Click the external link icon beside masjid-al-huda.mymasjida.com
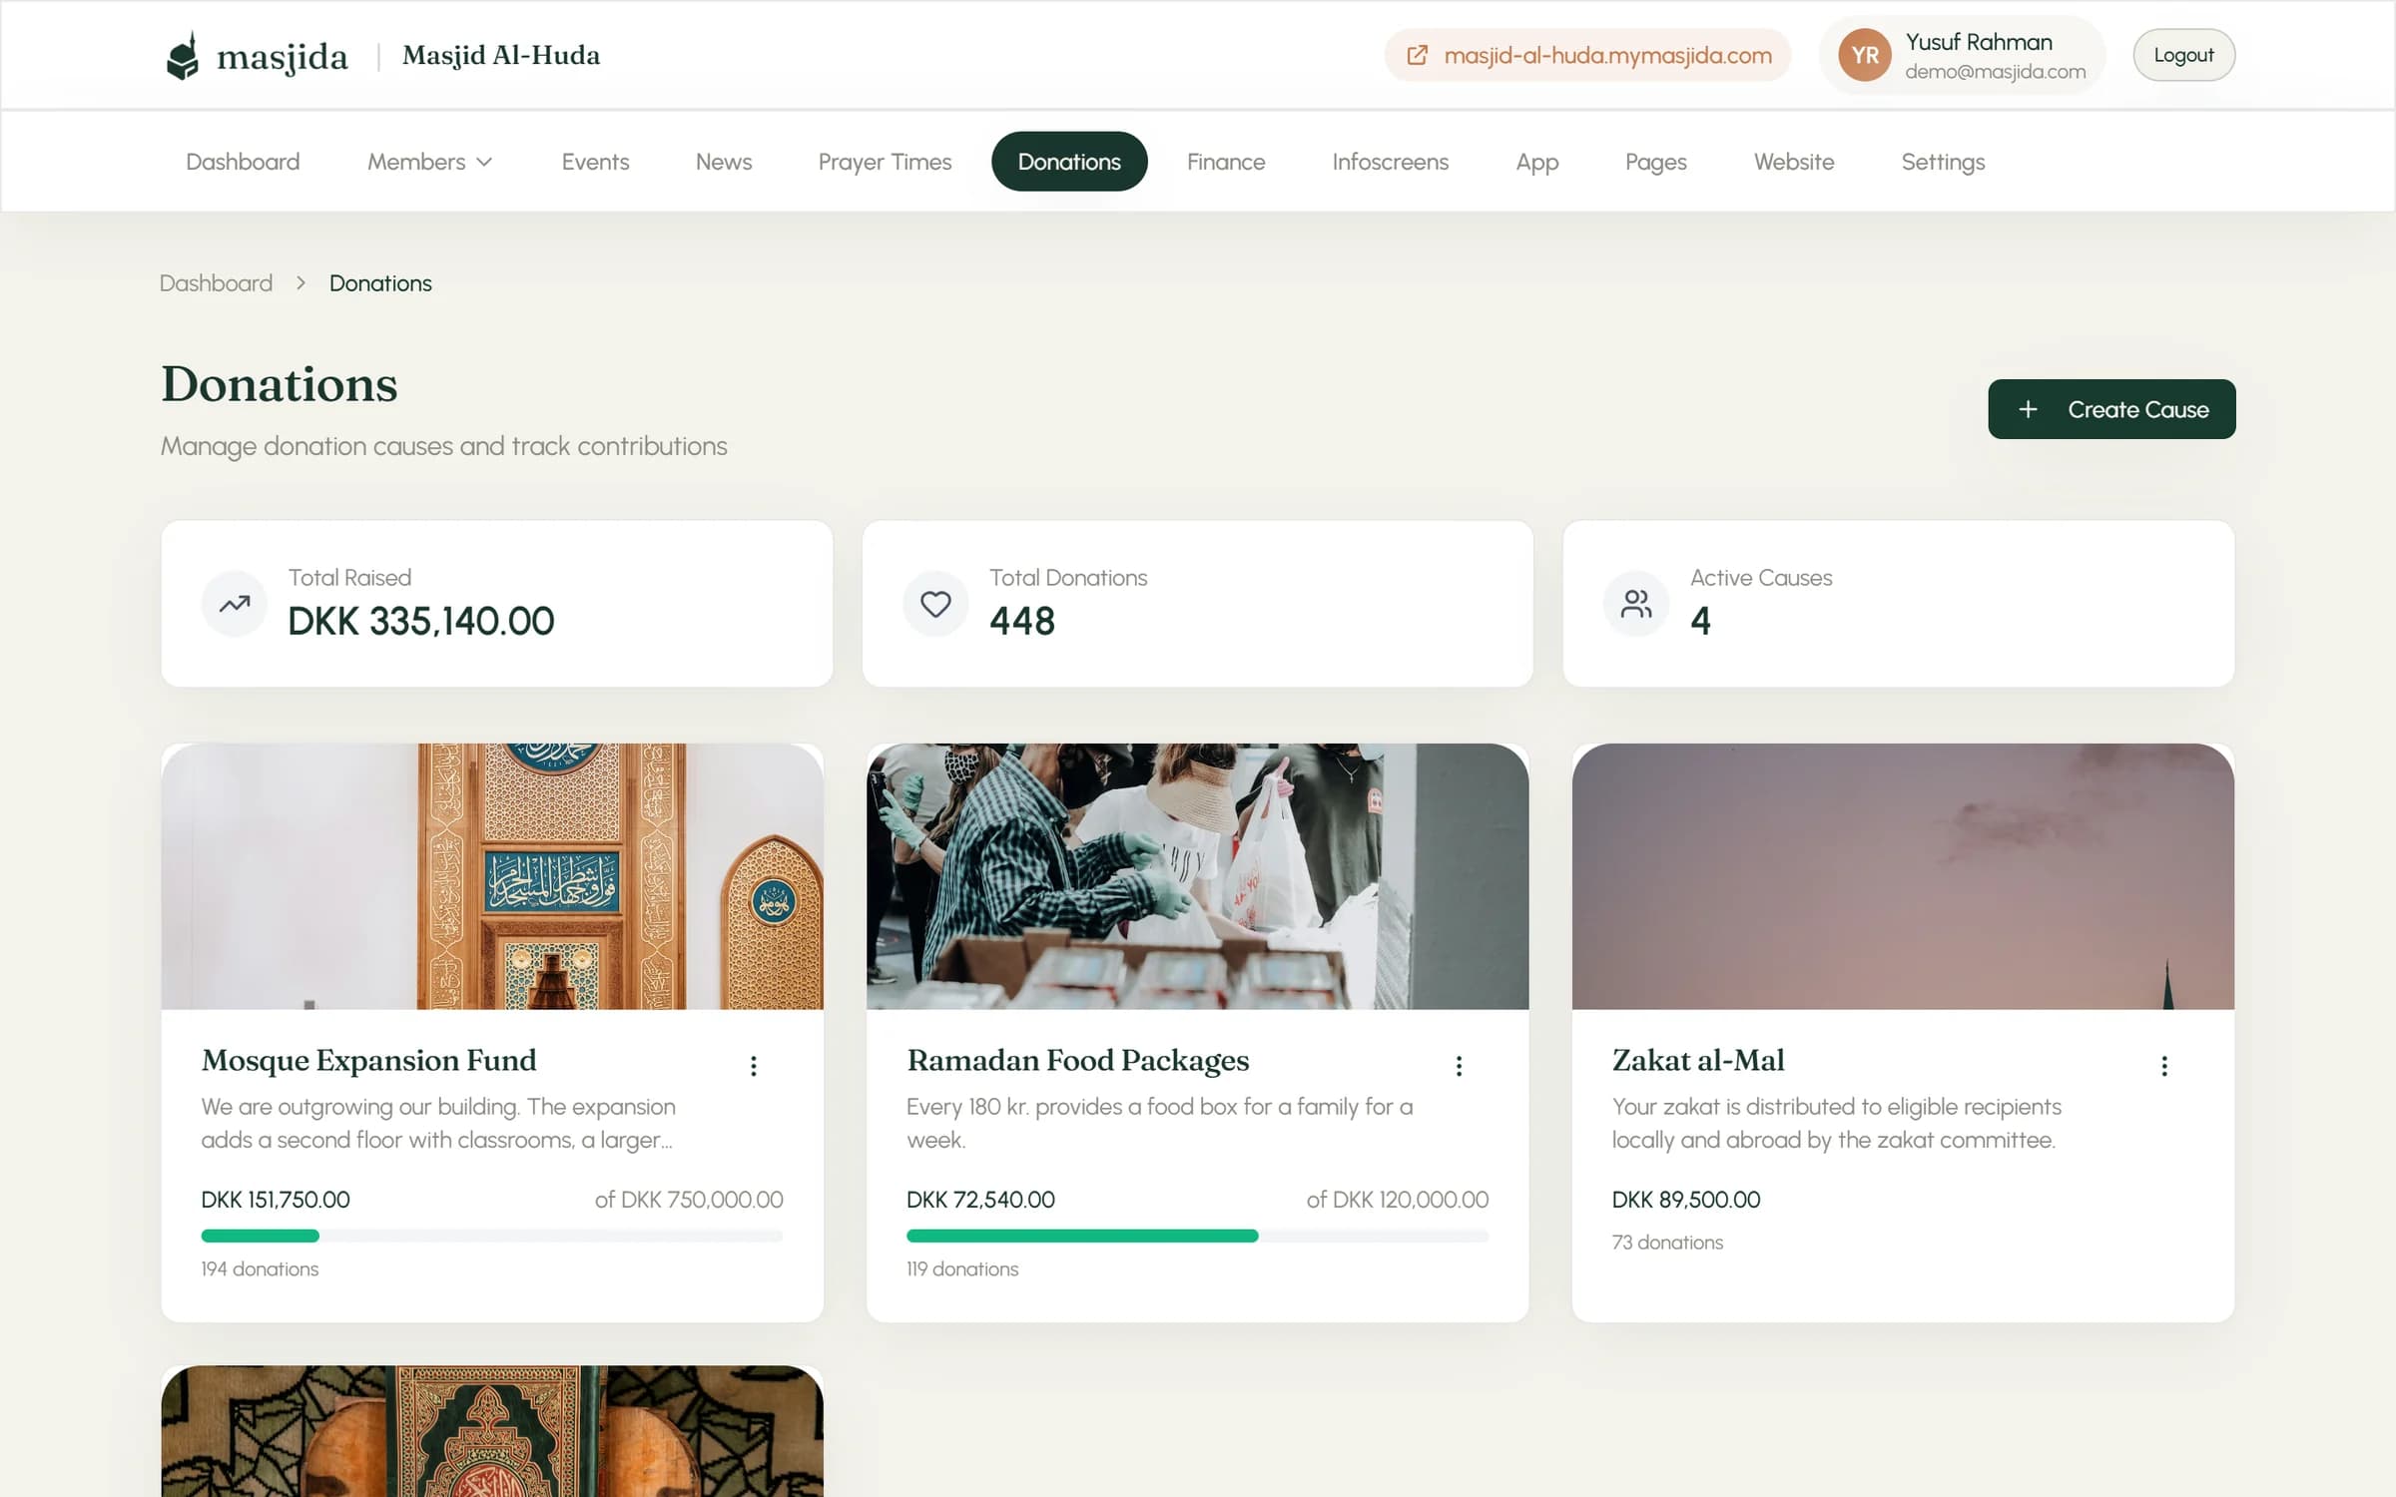2396x1497 pixels. coord(1417,56)
